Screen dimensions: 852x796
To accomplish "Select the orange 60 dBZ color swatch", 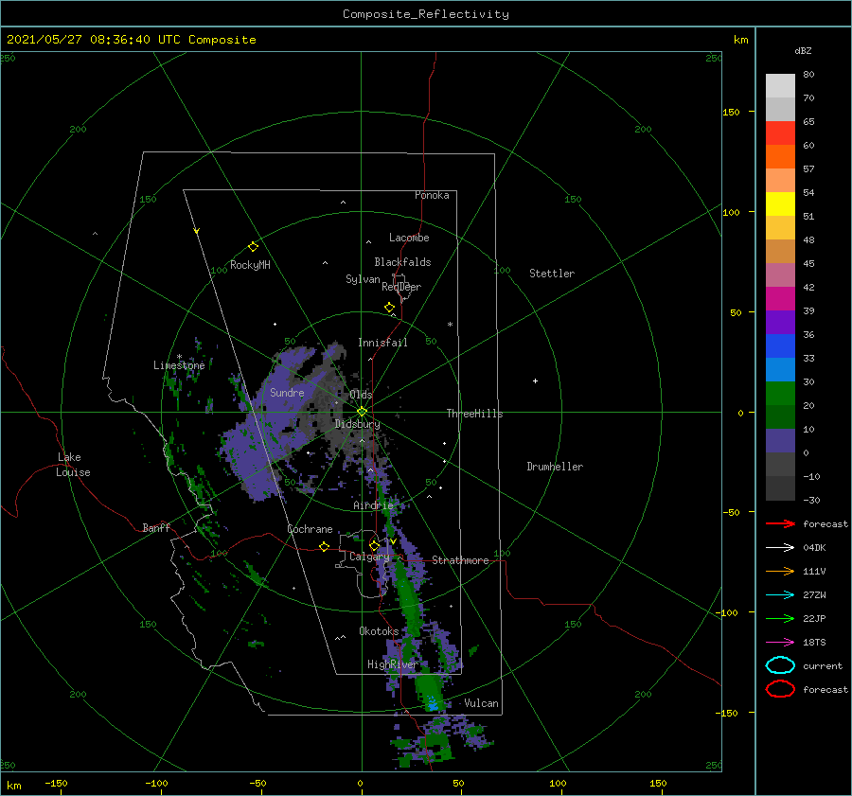I will [x=780, y=156].
